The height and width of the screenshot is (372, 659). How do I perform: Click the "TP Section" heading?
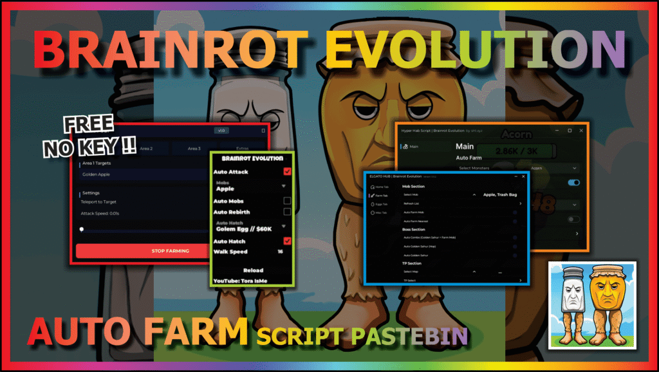tap(412, 263)
